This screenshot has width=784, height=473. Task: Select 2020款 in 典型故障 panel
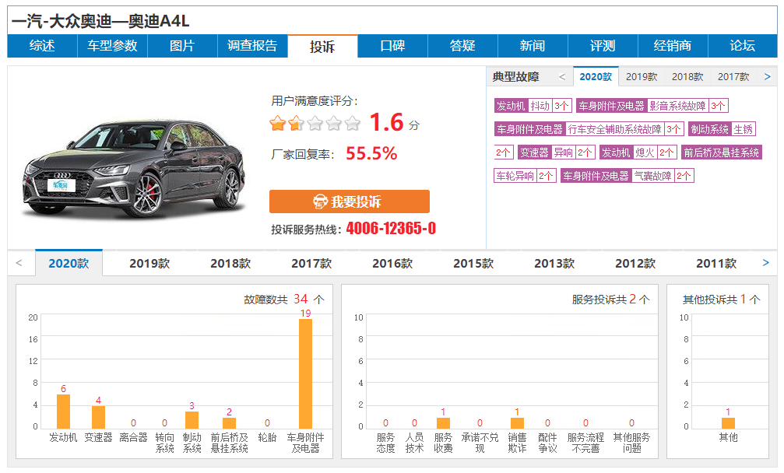click(x=596, y=77)
